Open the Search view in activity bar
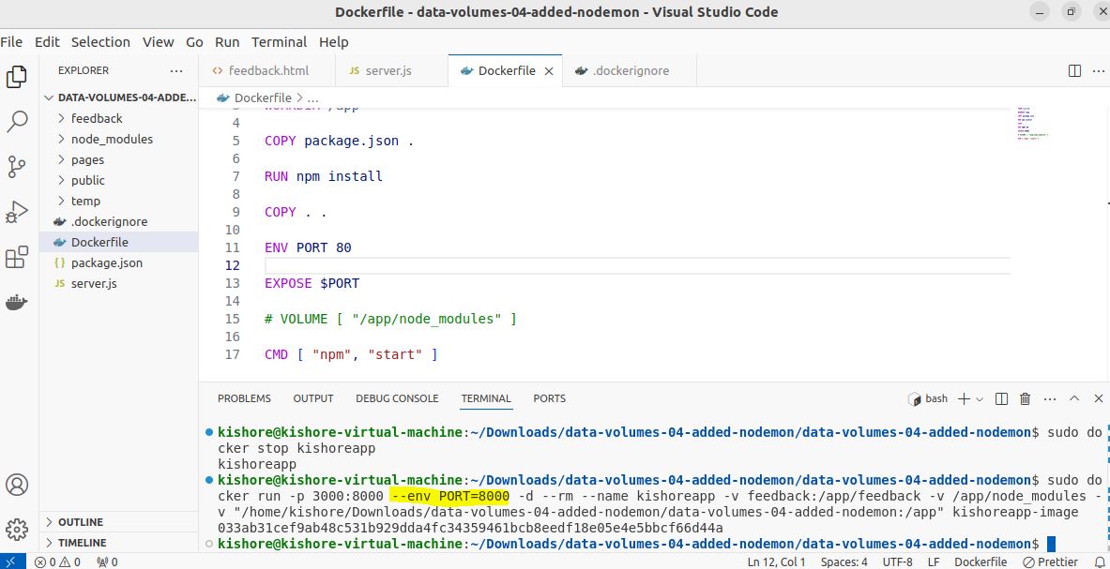The width and height of the screenshot is (1110, 569). (17, 122)
